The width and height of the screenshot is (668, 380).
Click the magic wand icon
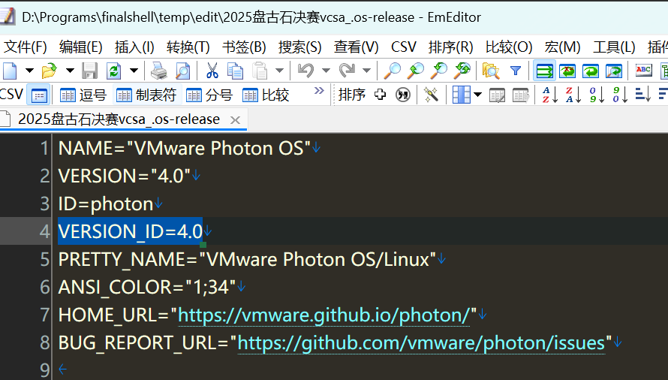(431, 95)
